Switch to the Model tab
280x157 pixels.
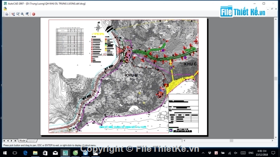click(x=22, y=140)
